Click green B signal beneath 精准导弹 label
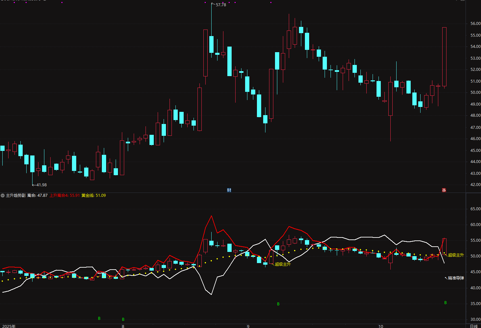 (x=446, y=303)
